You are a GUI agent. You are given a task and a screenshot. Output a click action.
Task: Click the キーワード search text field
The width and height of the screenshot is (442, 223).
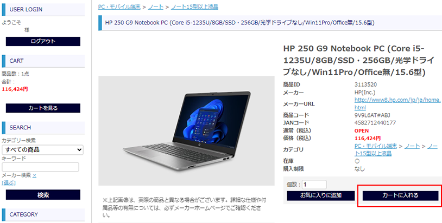click(40, 167)
